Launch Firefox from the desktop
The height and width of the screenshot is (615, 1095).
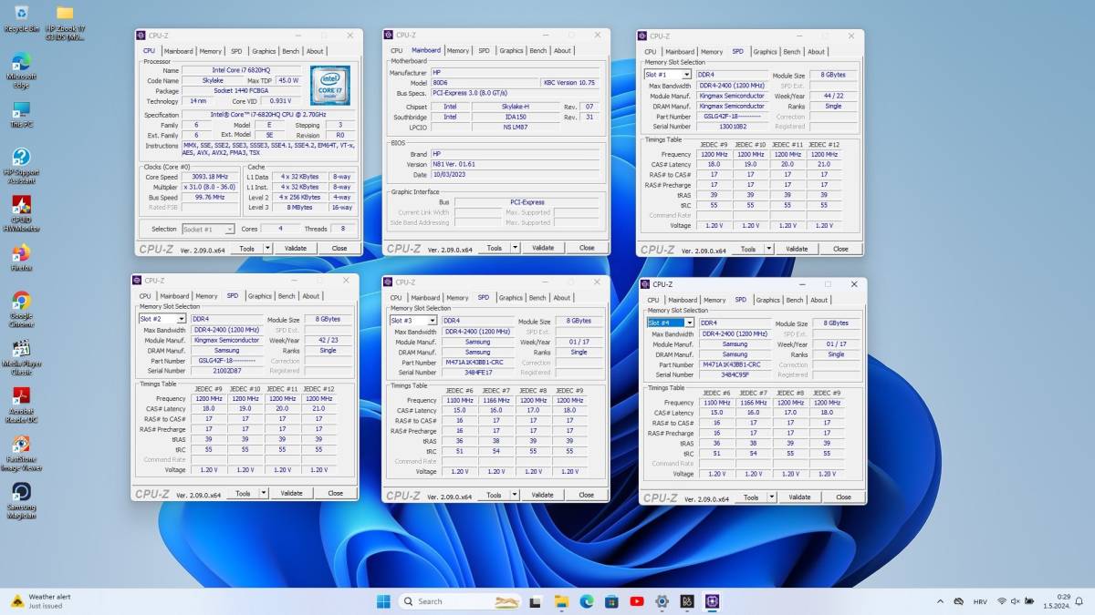point(21,258)
